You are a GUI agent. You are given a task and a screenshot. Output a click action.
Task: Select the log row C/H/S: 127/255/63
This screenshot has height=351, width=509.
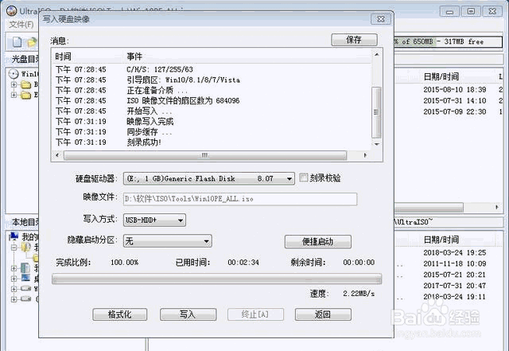(x=212, y=69)
